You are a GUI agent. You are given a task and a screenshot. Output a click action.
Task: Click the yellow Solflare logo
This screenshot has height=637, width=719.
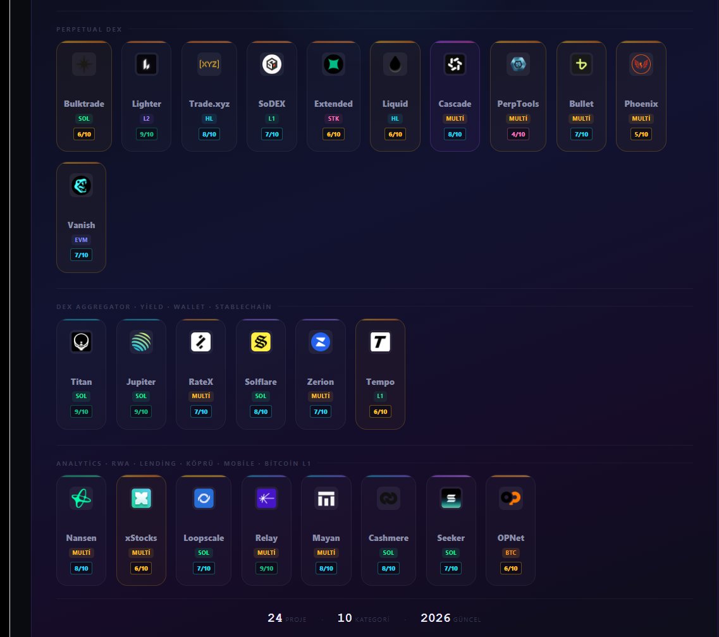pyautogui.click(x=261, y=342)
